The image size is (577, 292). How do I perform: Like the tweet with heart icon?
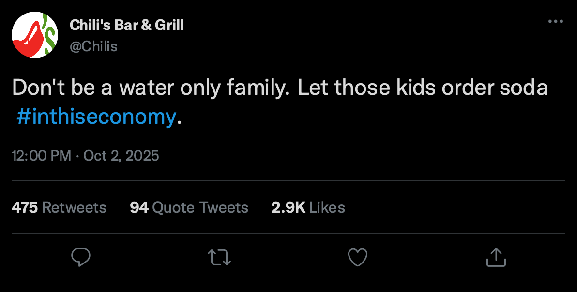pyautogui.click(x=358, y=257)
